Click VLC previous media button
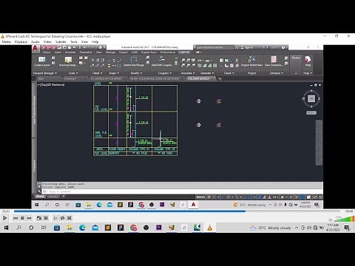The image size is (355, 266). [x=16, y=218]
